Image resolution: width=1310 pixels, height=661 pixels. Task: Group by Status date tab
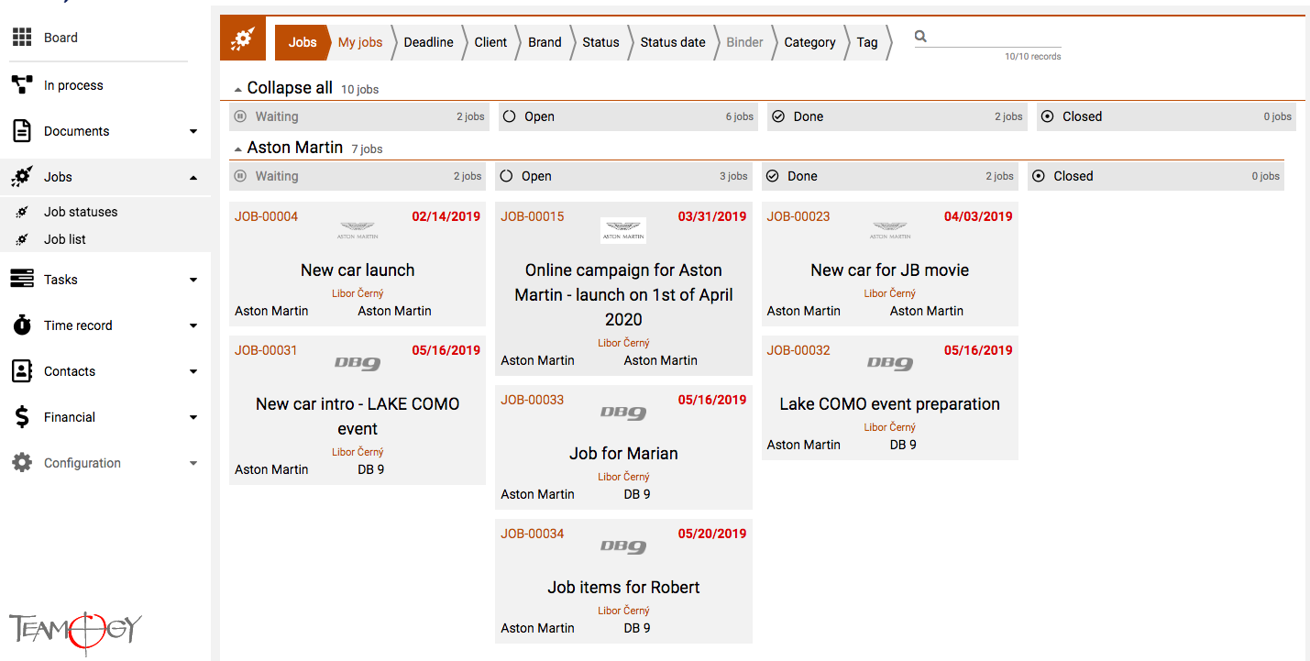coord(673,42)
